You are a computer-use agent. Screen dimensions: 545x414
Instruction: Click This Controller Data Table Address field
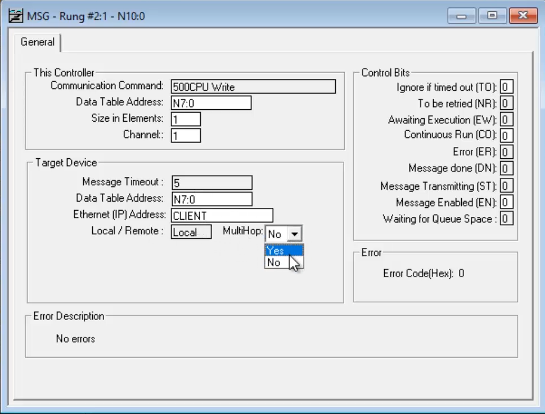211,103
